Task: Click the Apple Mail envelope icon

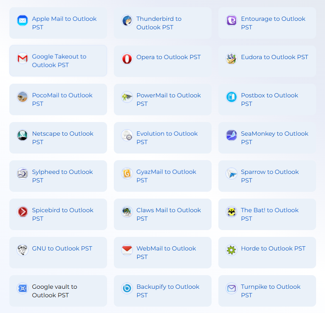Action: click(x=23, y=20)
